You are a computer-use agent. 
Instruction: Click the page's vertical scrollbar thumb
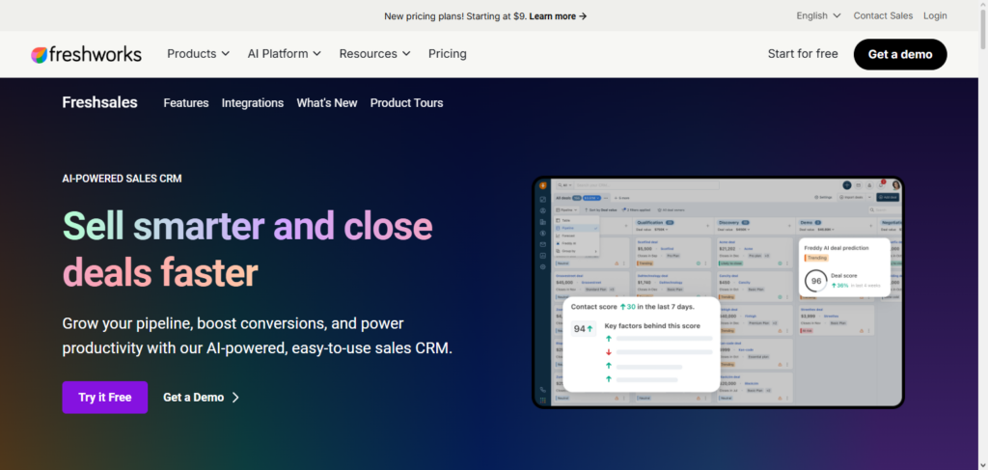(x=983, y=28)
